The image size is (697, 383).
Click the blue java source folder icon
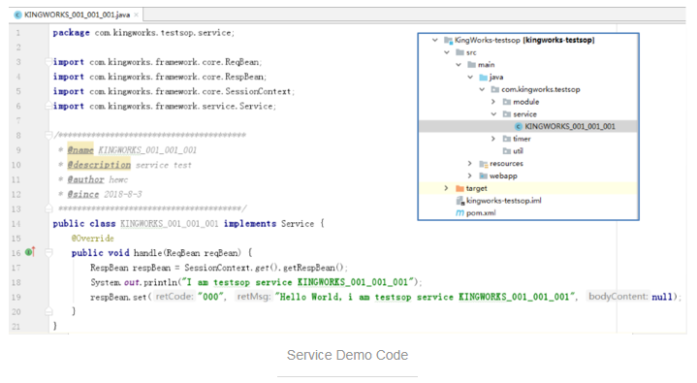coord(484,78)
